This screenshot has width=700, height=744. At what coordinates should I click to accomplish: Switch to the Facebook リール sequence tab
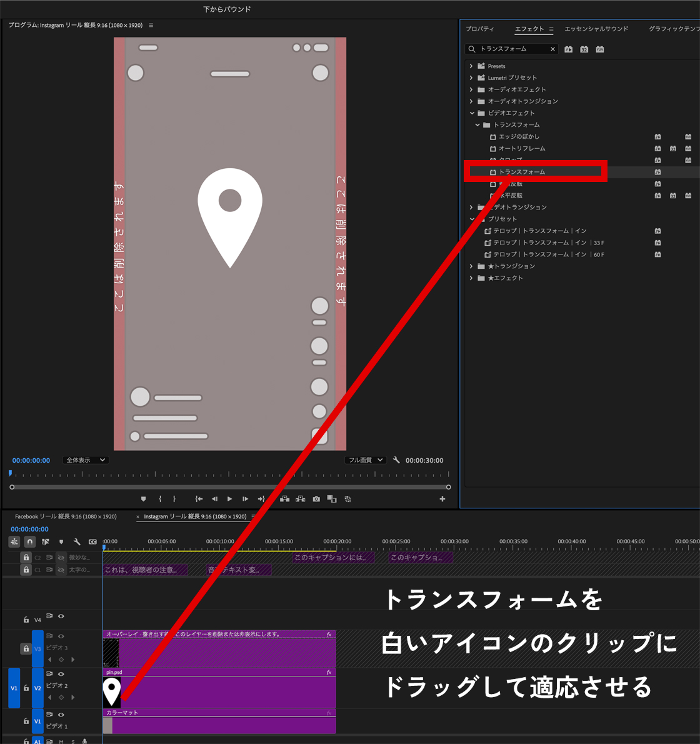(x=66, y=516)
